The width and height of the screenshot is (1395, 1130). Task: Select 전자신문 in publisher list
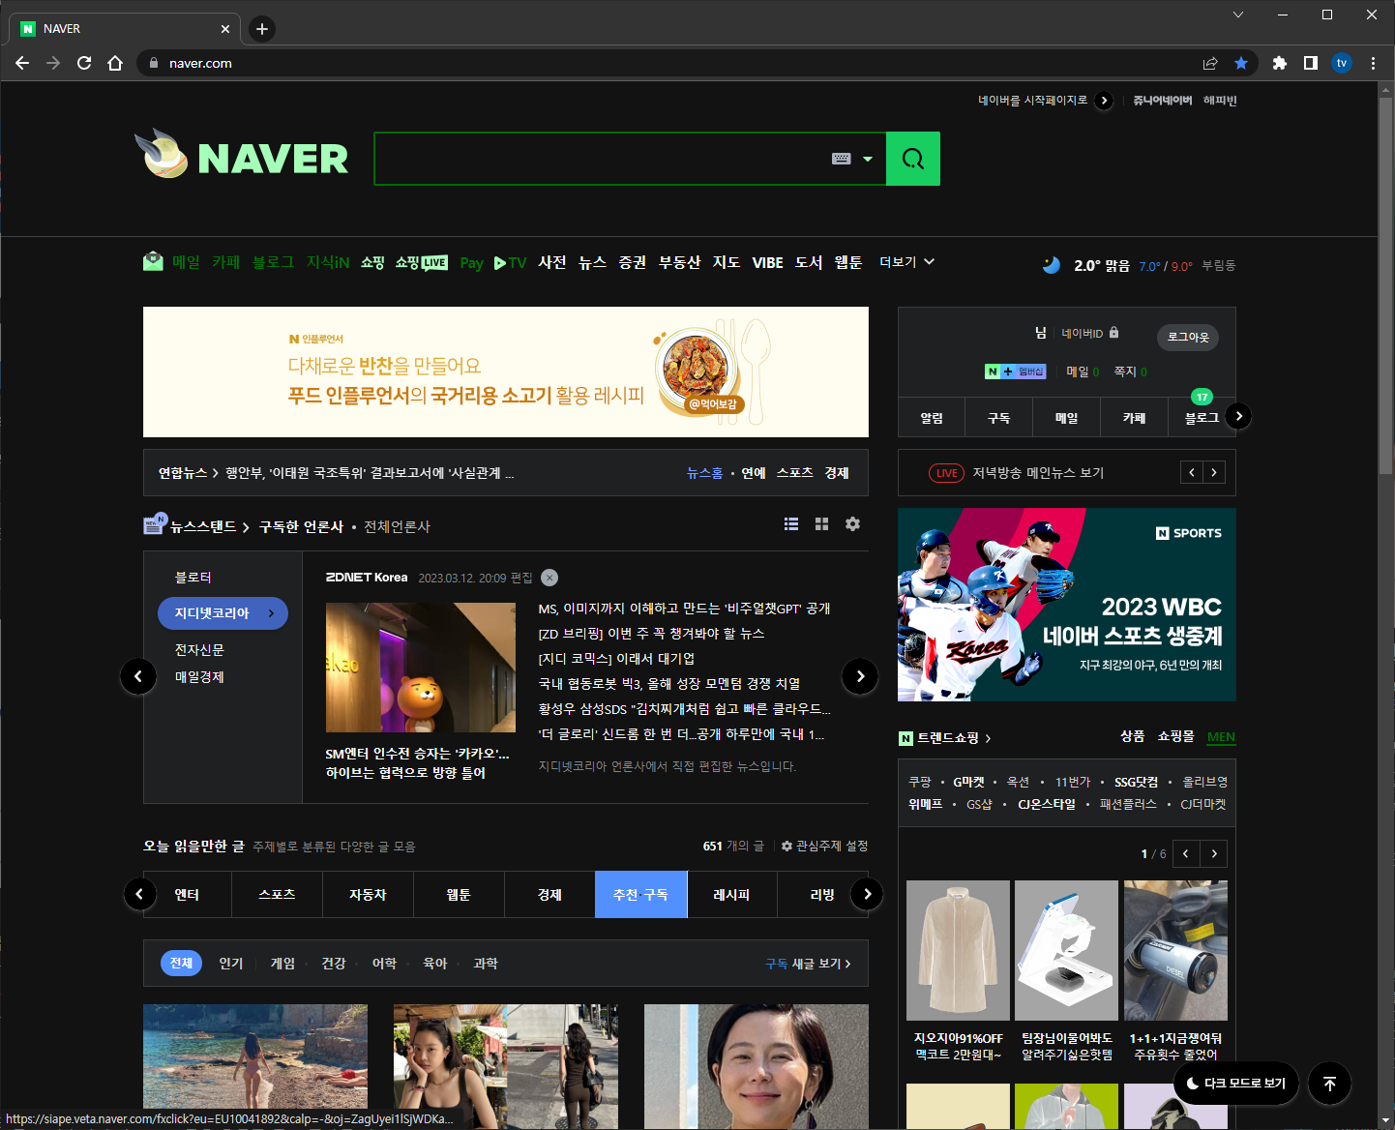tap(199, 649)
